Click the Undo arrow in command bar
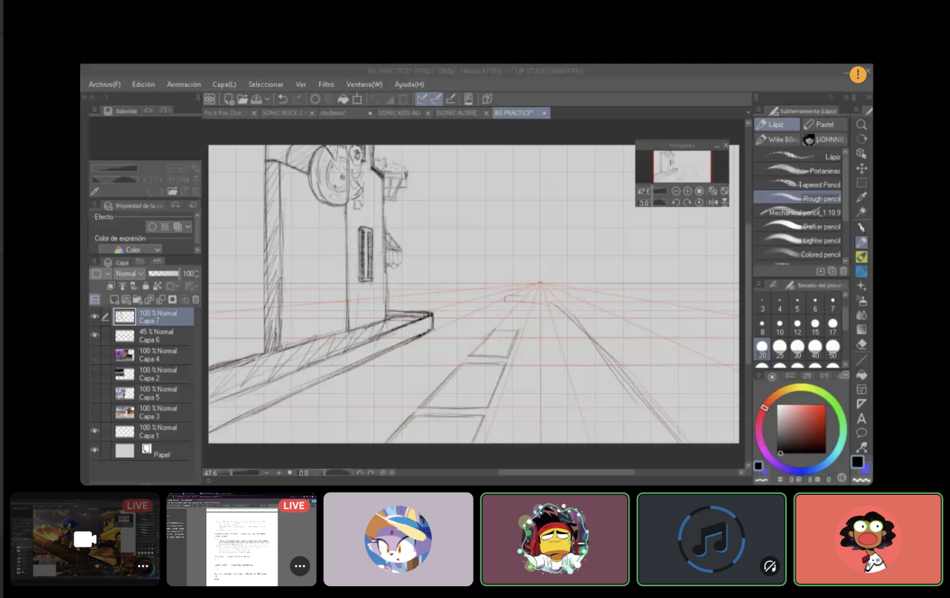 (x=282, y=99)
